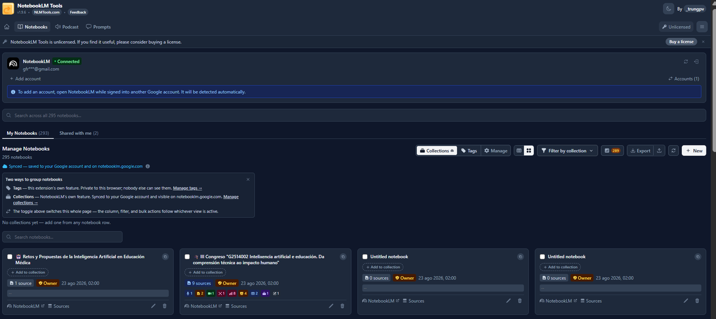Go to the Home icon in navigation
Screen dimensions: 716x319
tap(7, 27)
